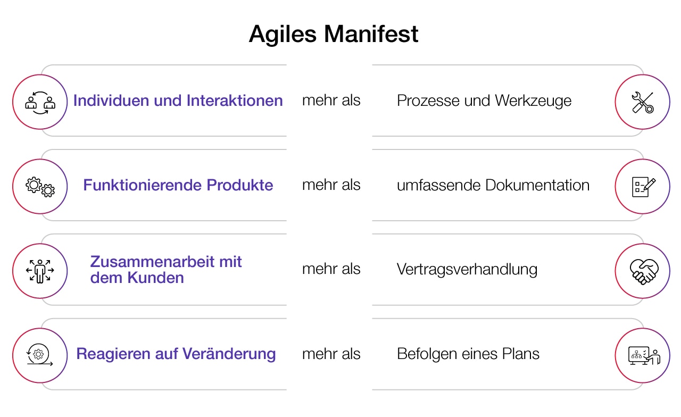681x417 pixels.
Task: Click the presentation board plan icon
Action: [642, 355]
